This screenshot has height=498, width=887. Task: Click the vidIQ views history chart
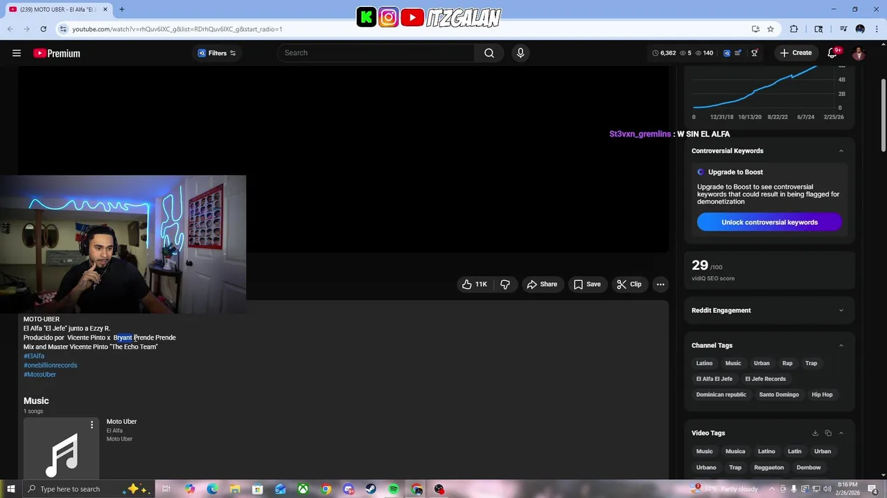click(769, 92)
